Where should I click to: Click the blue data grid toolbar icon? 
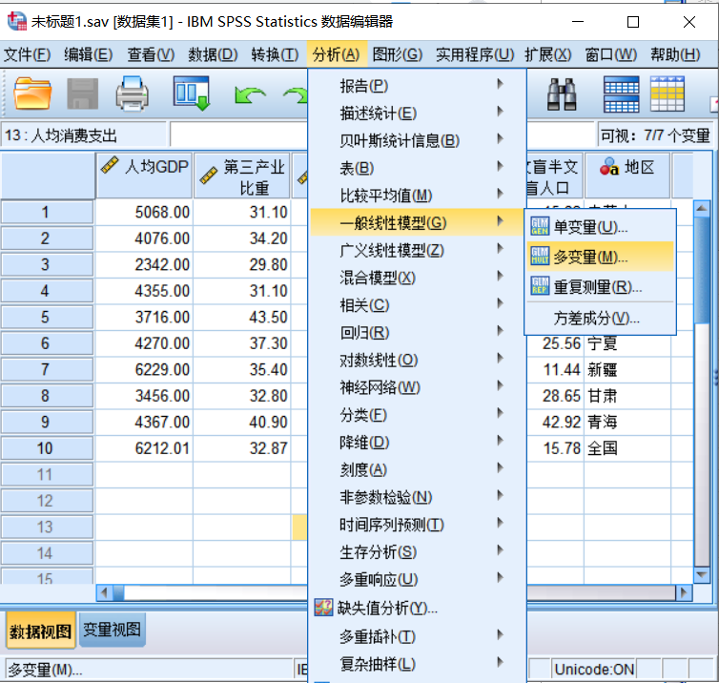pos(622,94)
